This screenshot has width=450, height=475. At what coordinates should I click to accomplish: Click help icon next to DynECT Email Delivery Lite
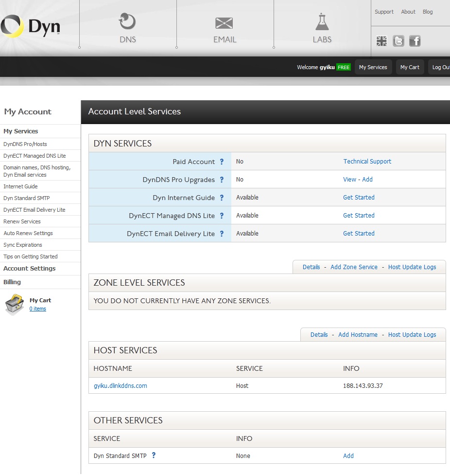click(222, 234)
